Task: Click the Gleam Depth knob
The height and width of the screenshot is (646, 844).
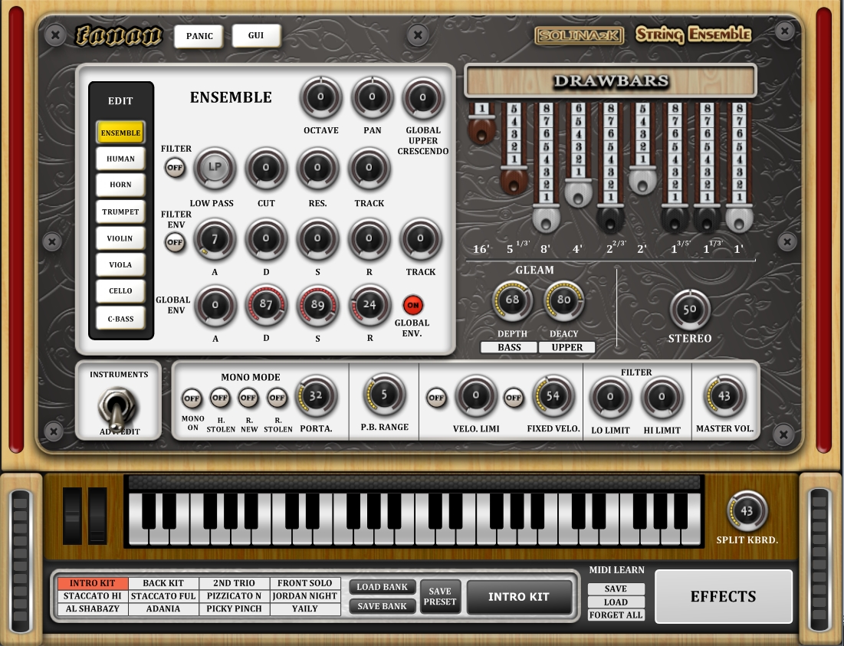Action: pos(512,300)
